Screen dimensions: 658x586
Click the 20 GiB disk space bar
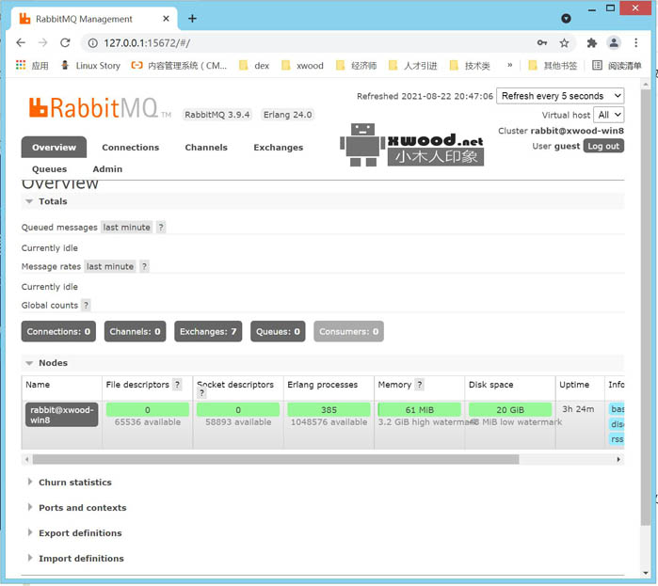(x=510, y=409)
